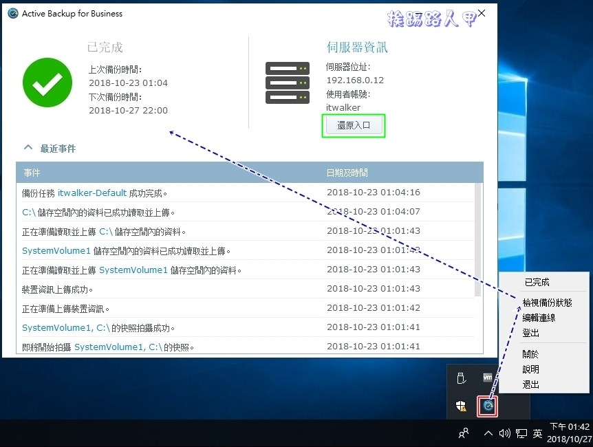Click the user account name itwalker
Screen dimensions: 593x447
(x=343, y=108)
